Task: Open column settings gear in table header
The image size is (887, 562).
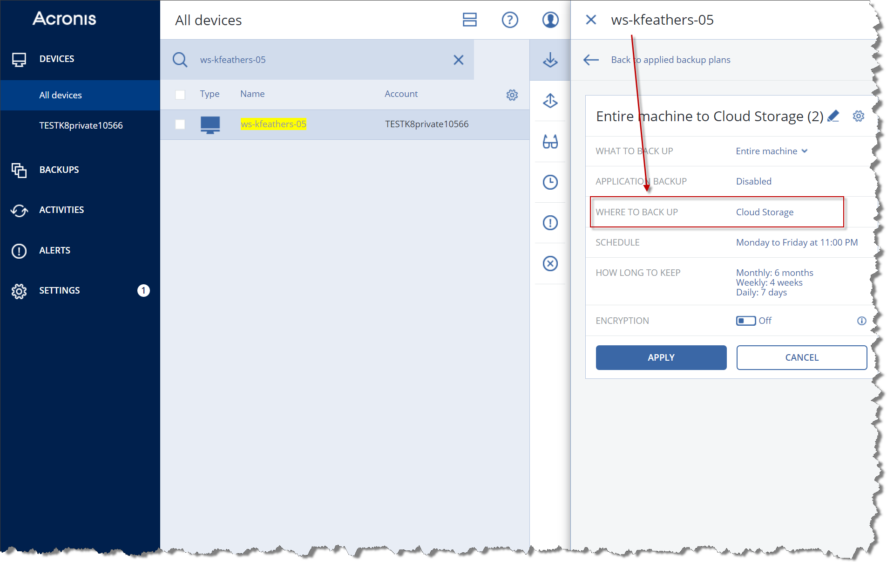Action: tap(512, 95)
